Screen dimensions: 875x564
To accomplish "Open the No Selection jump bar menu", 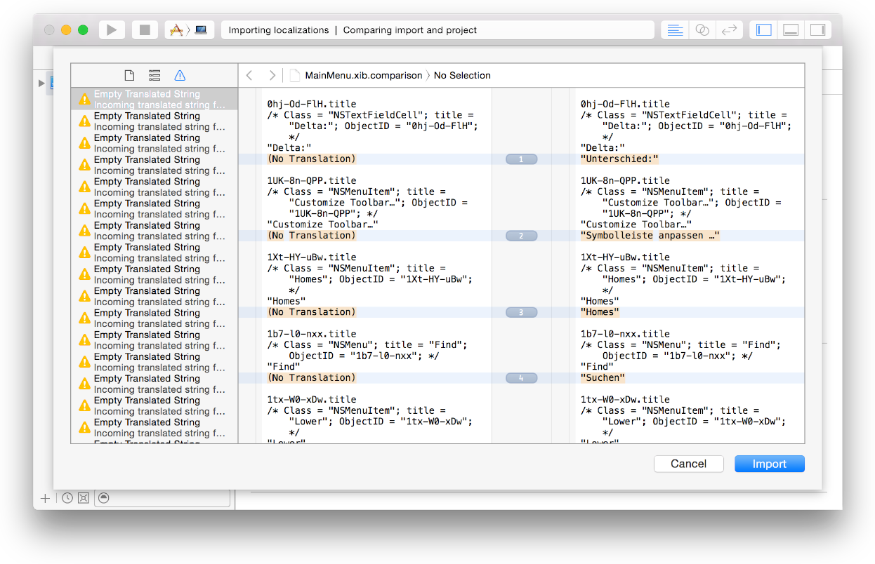I will [462, 76].
